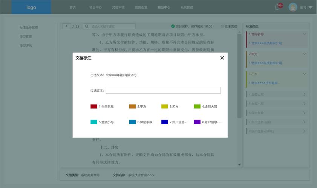Open 北京XXXX技术有限 link under 3.乙方
Screen dimensions: 317x188
pyautogui.click(x=264, y=83)
